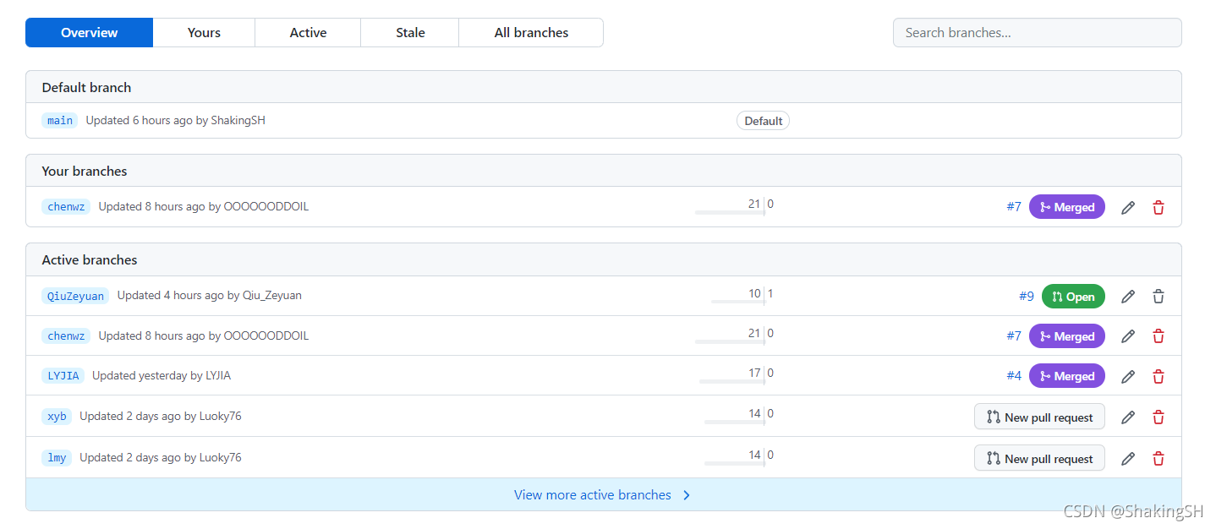Show the Stale branches tab

410,32
